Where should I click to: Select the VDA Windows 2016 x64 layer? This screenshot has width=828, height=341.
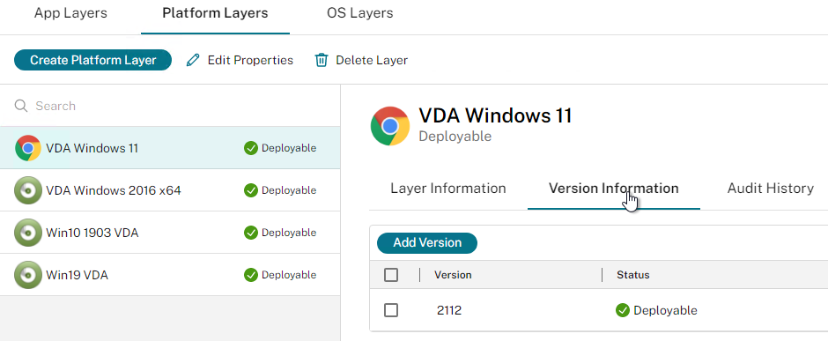point(170,190)
